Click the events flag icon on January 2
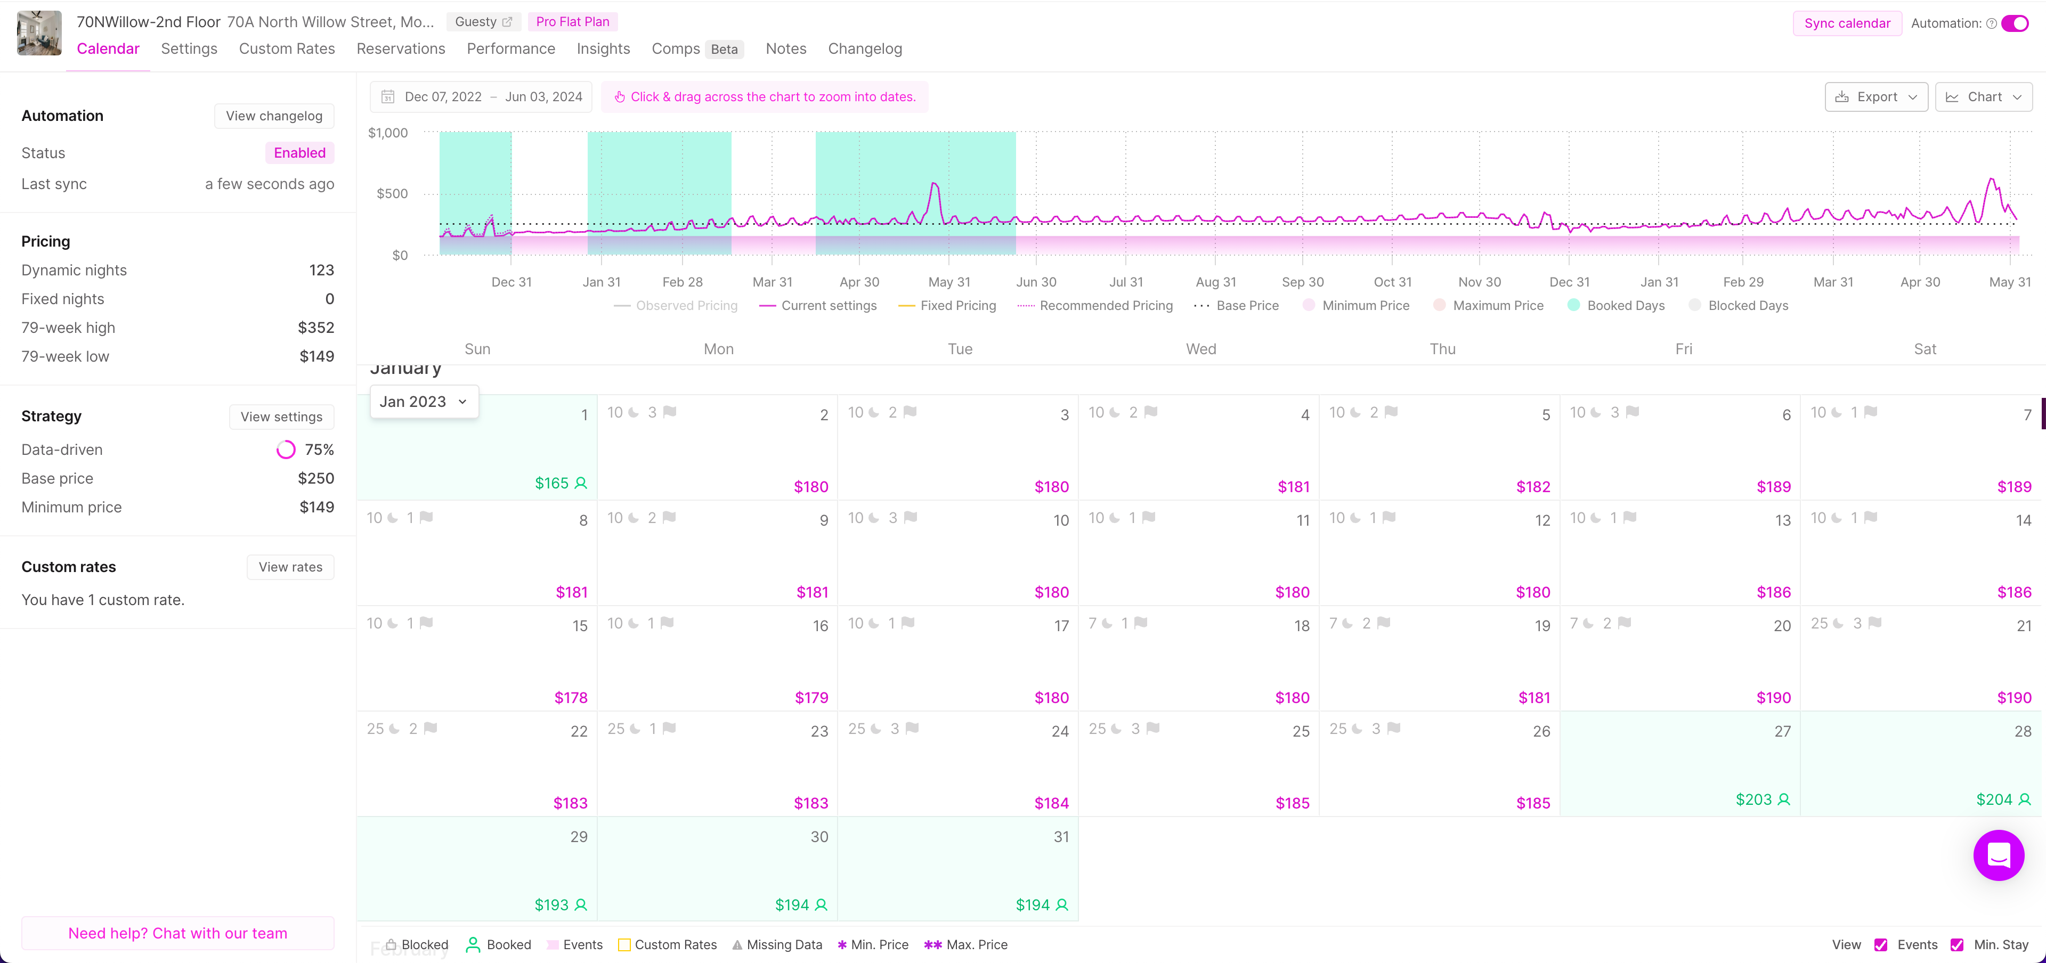The width and height of the screenshot is (2046, 963). [x=670, y=412]
